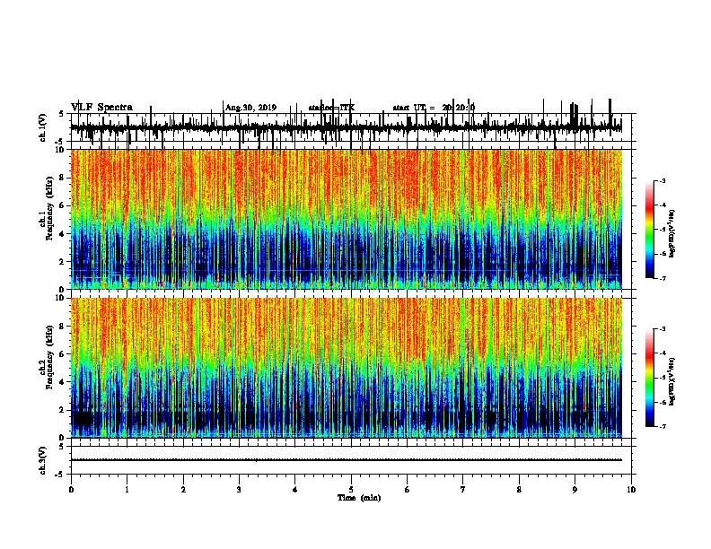Click the time axis tick label "9"
The width and height of the screenshot is (711, 549).
click(575, 490)
